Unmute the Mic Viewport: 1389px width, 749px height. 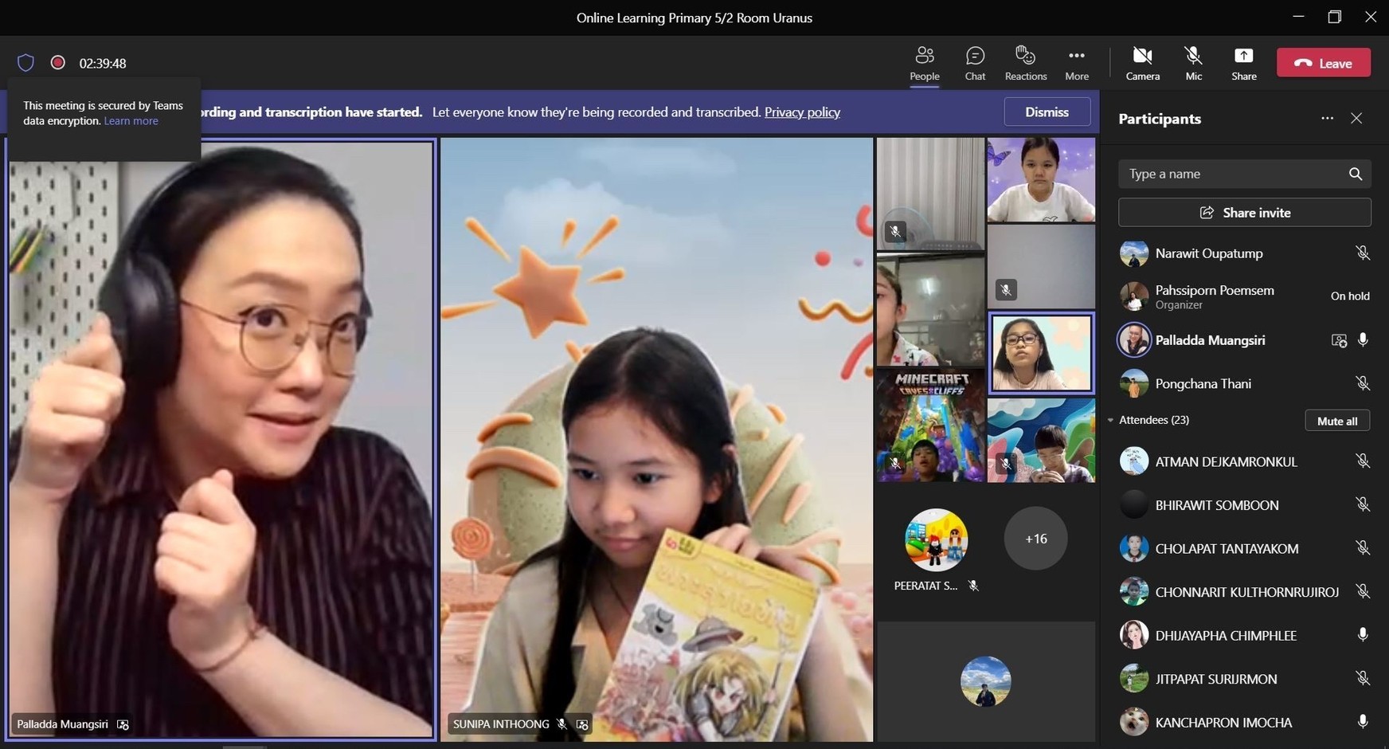pos(1193,63)
